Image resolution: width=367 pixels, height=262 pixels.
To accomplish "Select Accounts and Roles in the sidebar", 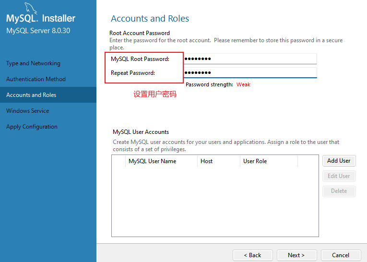I will pos(48,95).
